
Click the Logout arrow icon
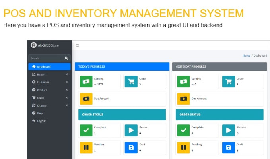click(33, 121)
